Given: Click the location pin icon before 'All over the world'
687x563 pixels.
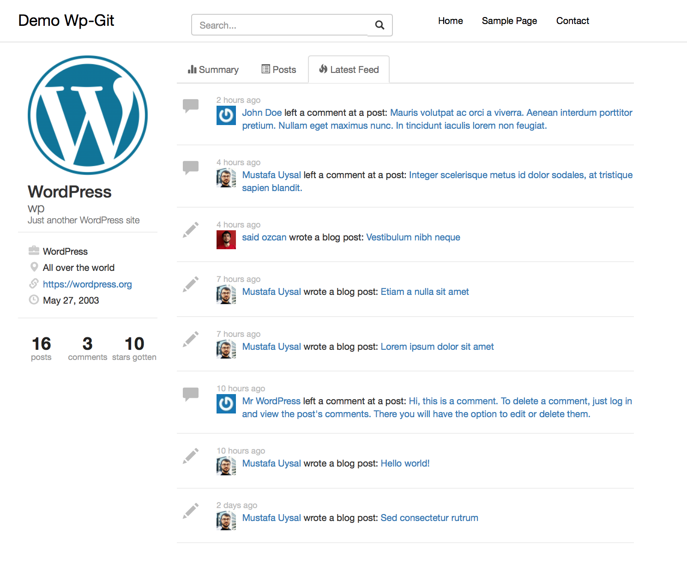Looking at the screenshot, I should point(34,267).
